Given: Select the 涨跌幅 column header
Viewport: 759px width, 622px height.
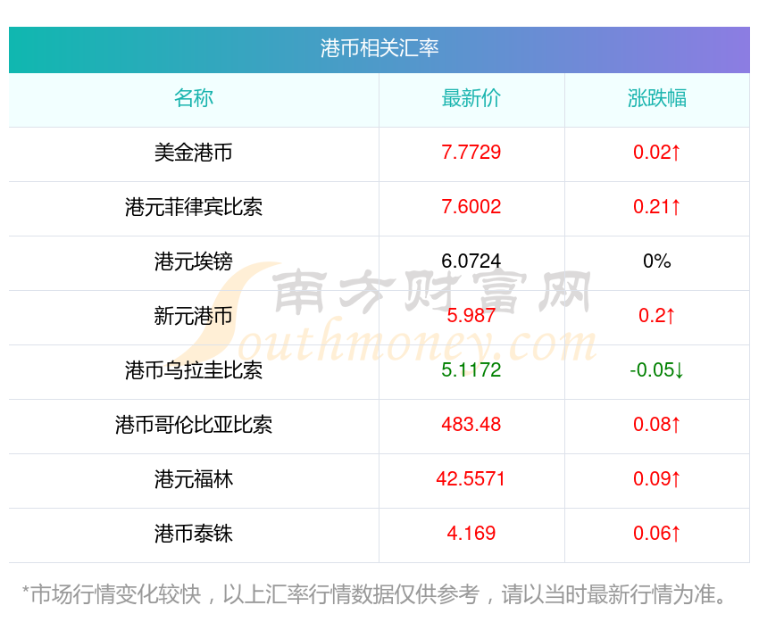Looking at the screenshot, I should click(657, 98).
